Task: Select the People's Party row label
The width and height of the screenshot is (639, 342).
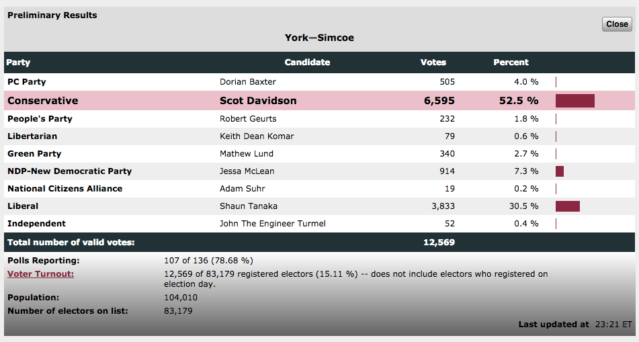Action: (40, 119)
